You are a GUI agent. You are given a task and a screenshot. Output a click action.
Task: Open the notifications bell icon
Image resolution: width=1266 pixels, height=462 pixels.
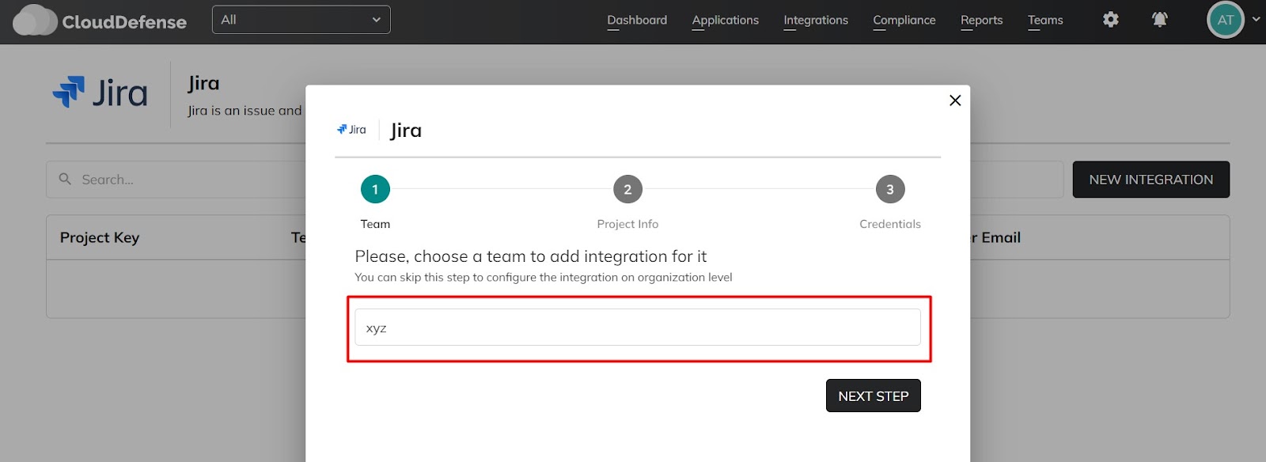(1160, 20)
